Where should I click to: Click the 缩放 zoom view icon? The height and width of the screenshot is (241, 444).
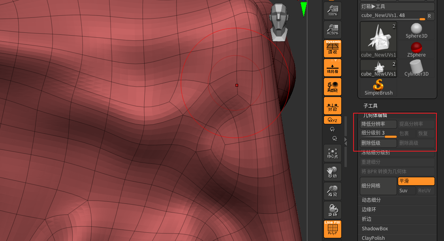point(333,192)
